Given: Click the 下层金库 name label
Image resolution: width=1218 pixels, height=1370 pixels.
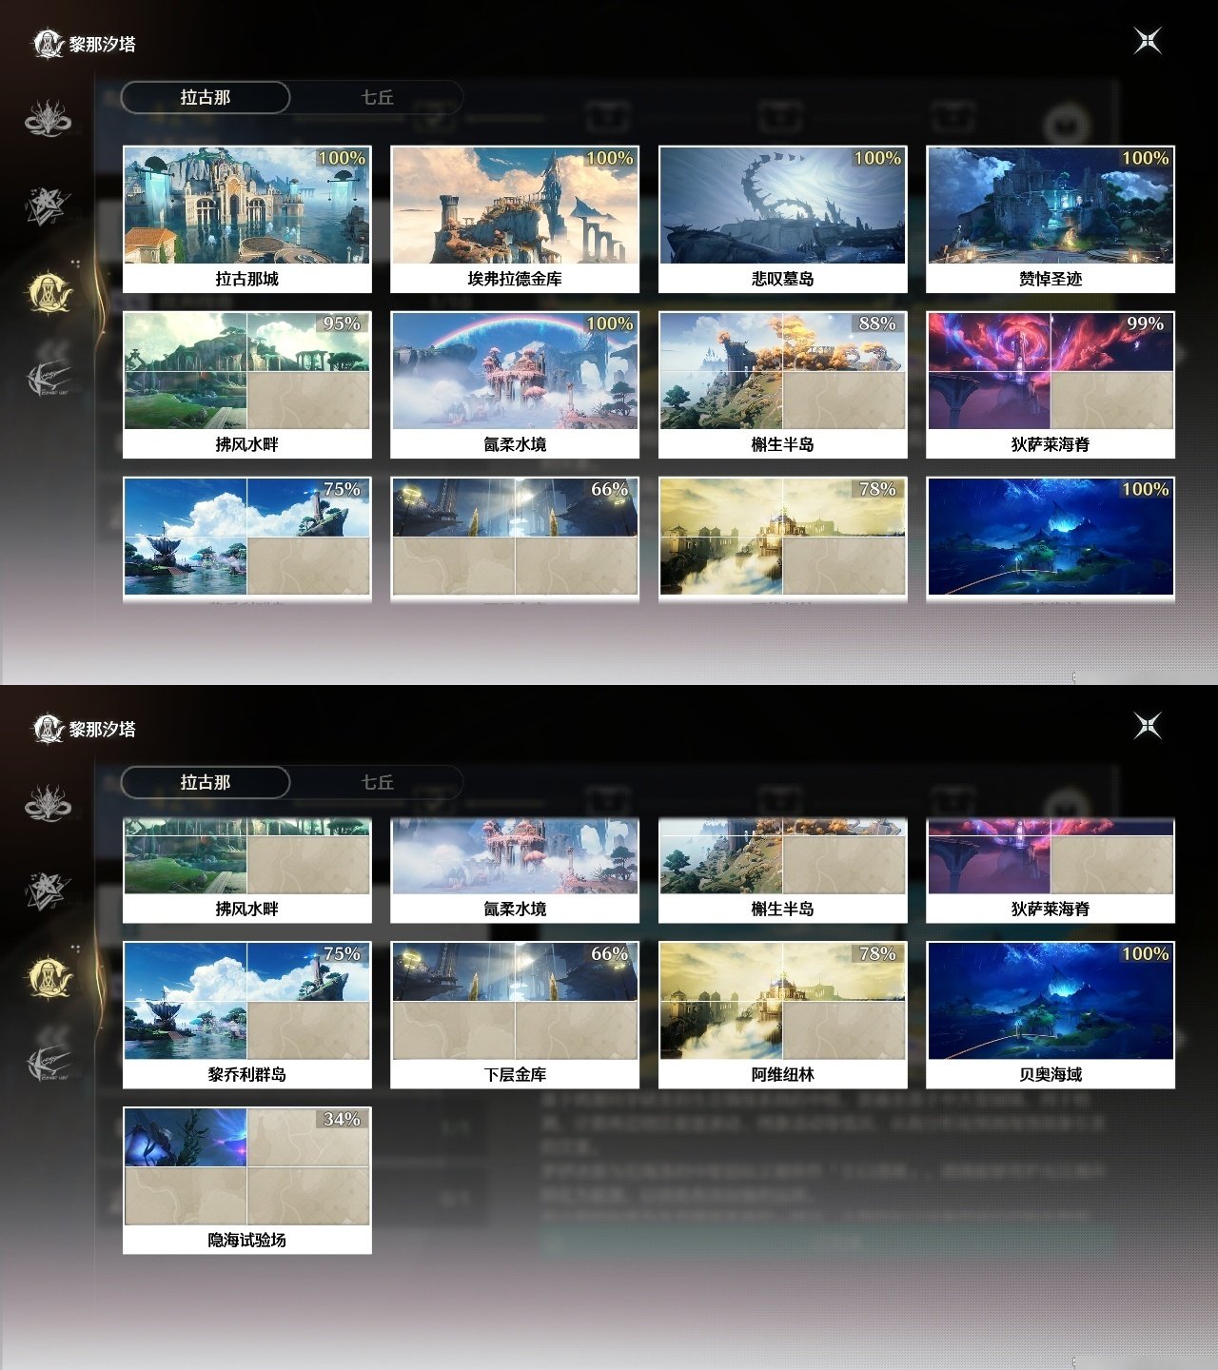Looking at the screenshot, I should click(515, 1074).
